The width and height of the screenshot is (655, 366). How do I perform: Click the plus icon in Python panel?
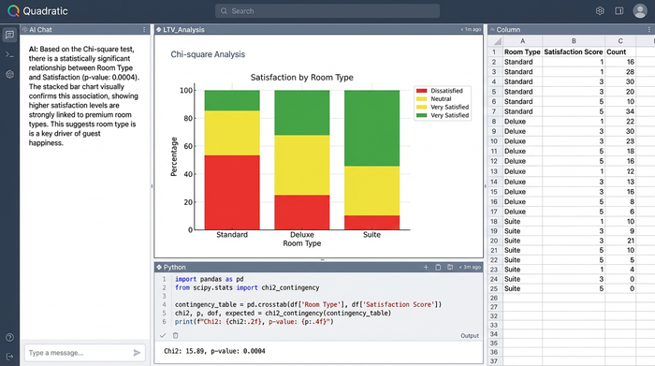426,268
